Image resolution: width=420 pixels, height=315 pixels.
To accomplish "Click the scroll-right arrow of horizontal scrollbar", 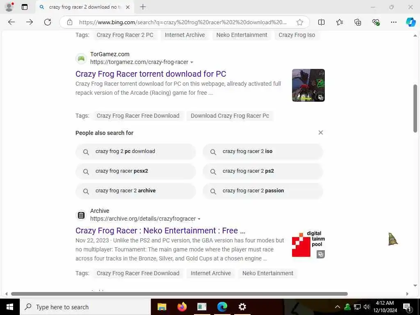I will click(407, 294).
